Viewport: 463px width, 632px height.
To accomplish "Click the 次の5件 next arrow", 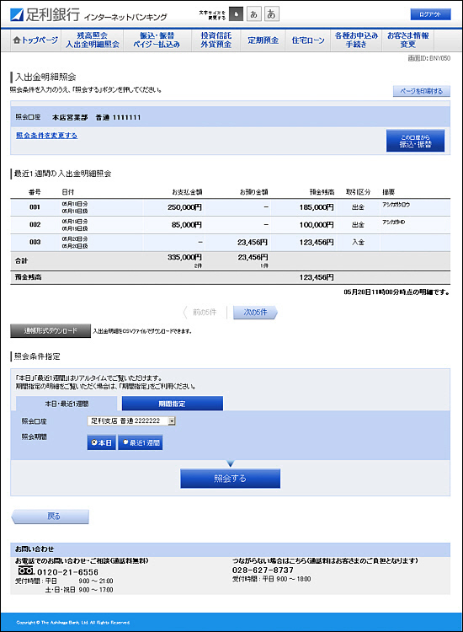I will tap(255, 312).
